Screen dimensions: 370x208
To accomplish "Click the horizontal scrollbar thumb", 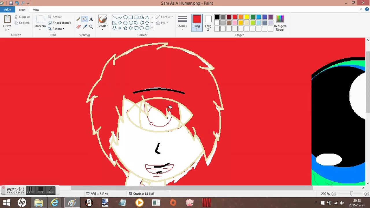I will click(x=192, y=188).
